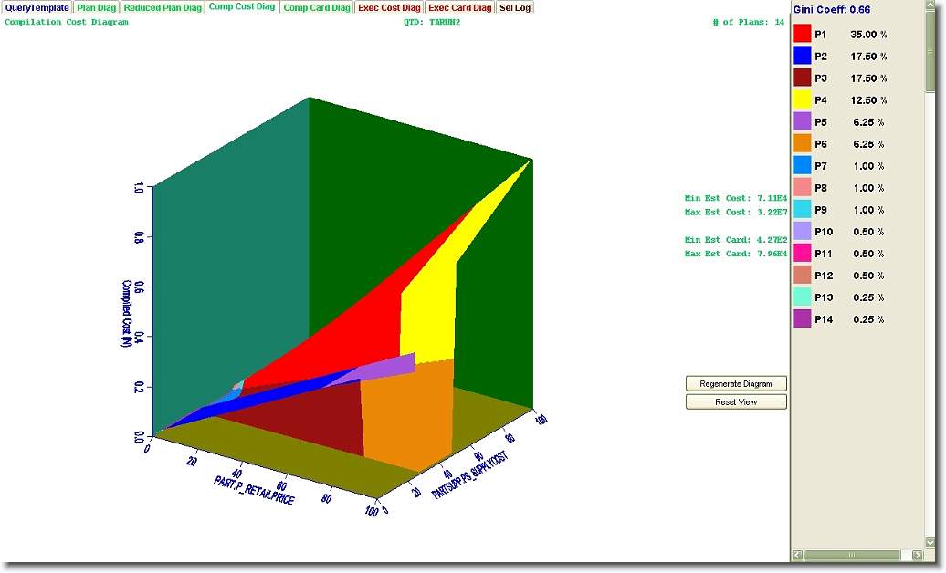Viewport: 946px width, 573px height.
Task: Switch to the QueryTemplate tab
Action: [x=37, y=7]
